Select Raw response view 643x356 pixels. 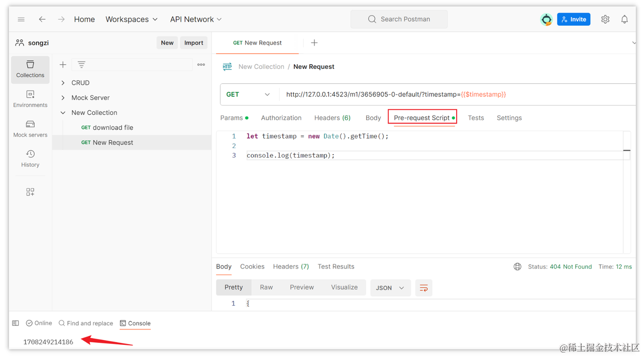[266, 287]
